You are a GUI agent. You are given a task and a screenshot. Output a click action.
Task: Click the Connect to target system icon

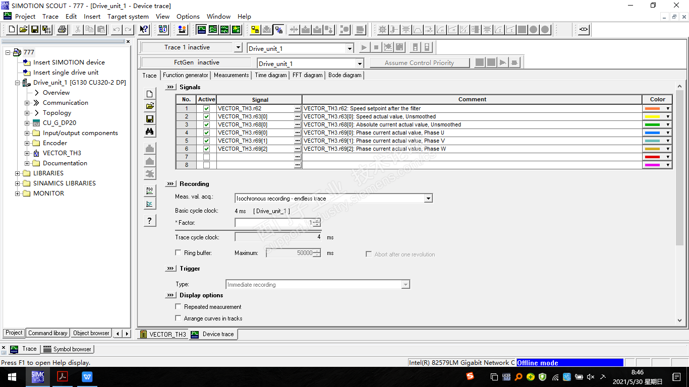click(255, 30)
